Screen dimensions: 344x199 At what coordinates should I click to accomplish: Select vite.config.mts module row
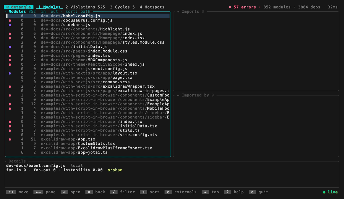(88, 135)
